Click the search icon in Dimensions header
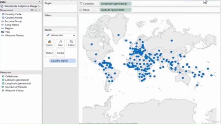The height and width of the screenshot is (124, 221). (36, 10)
